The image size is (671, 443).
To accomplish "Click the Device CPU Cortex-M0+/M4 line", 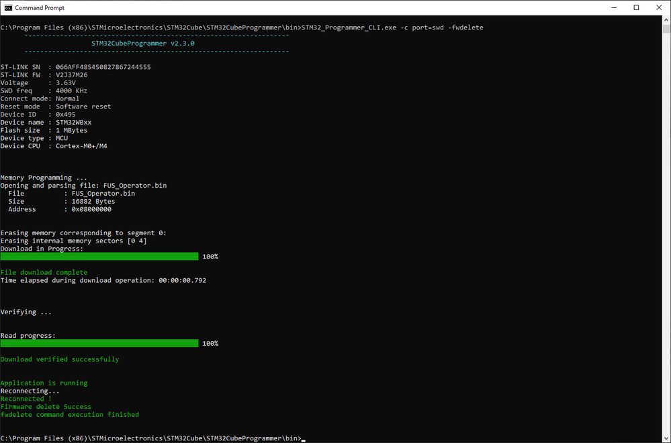I will point(54,146).
